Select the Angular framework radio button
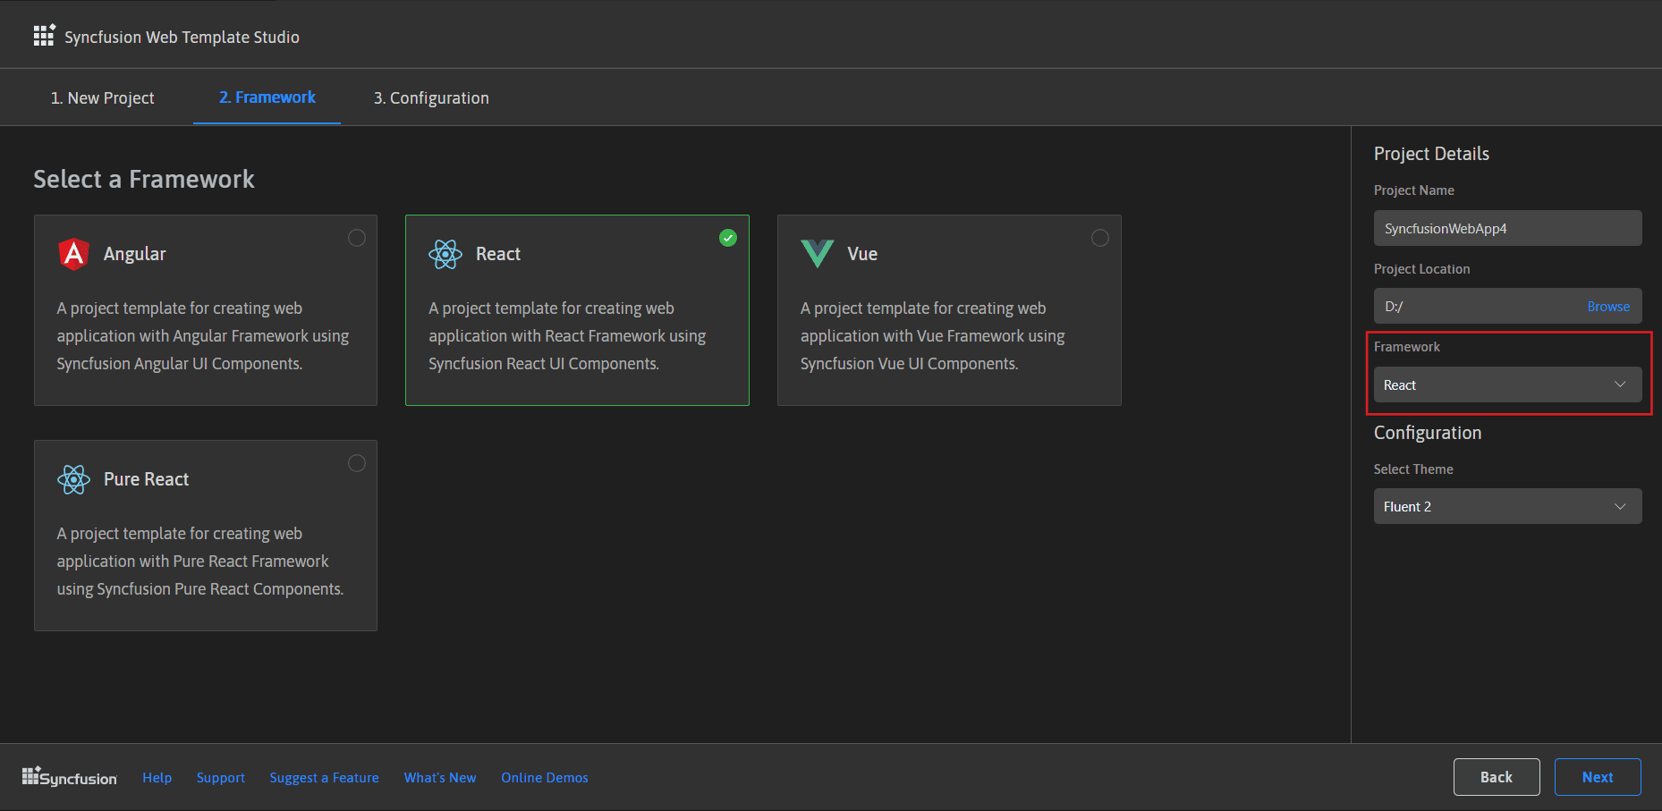 357,238
